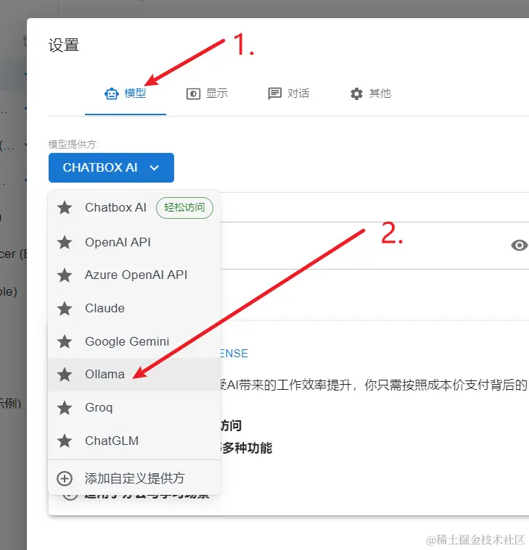Click the blue LICENSE link text
This screenshot has height=550, width=529.
[x=234, y=353]
